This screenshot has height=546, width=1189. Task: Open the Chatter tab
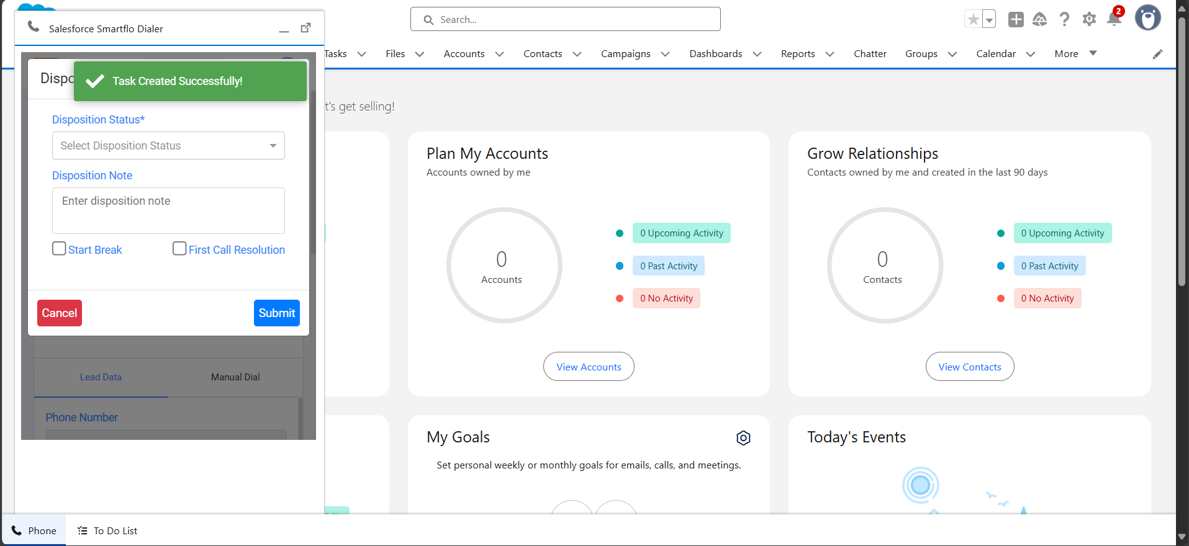click(x=870, y=54)
